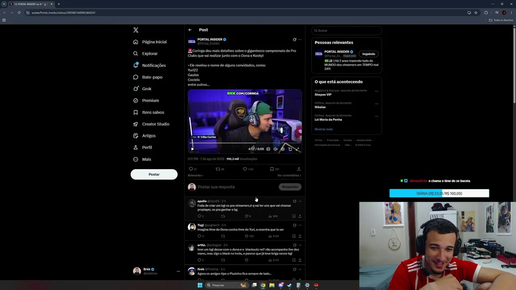Open Creator Studio
The width and height of the screenshot is (516, 290).
[151, 124]
